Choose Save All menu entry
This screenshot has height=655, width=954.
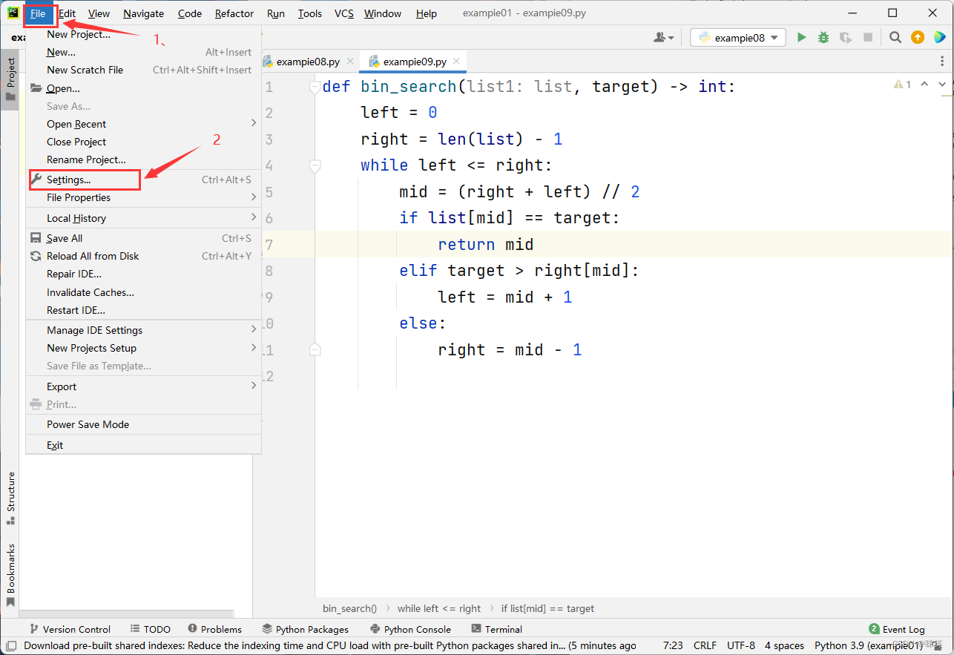143,238
